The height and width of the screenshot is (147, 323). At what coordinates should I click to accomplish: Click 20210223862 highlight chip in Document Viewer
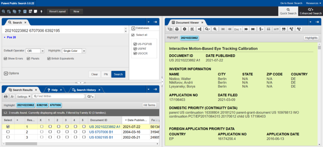tap(190, 38)
